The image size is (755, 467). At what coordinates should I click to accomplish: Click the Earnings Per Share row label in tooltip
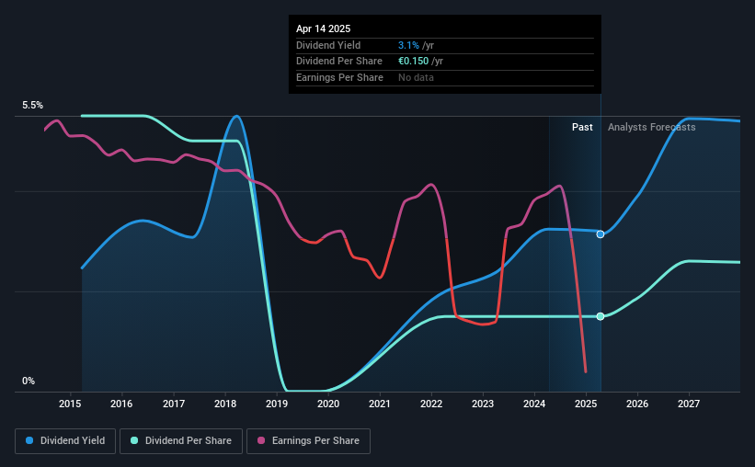(339, 77)
